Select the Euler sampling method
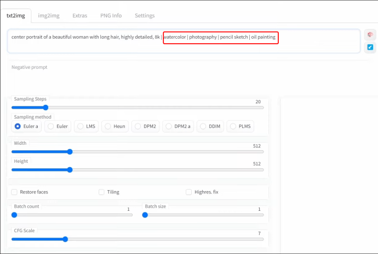 coord(50,126)
